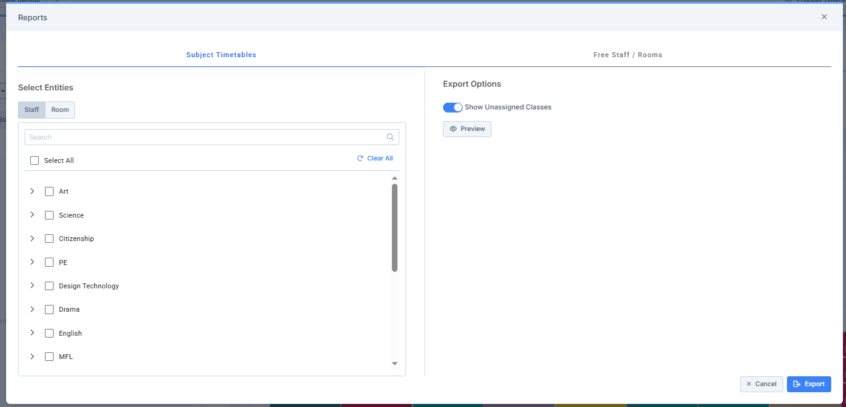Tick the Science checkbox
The height and width of the screenshot is (407, 846).
point(49,215)
